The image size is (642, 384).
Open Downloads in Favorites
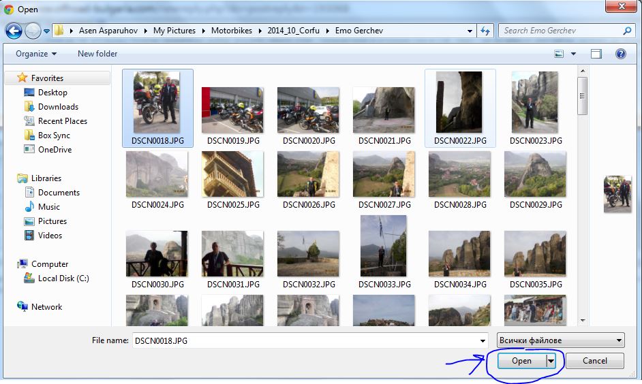(58, 107)
